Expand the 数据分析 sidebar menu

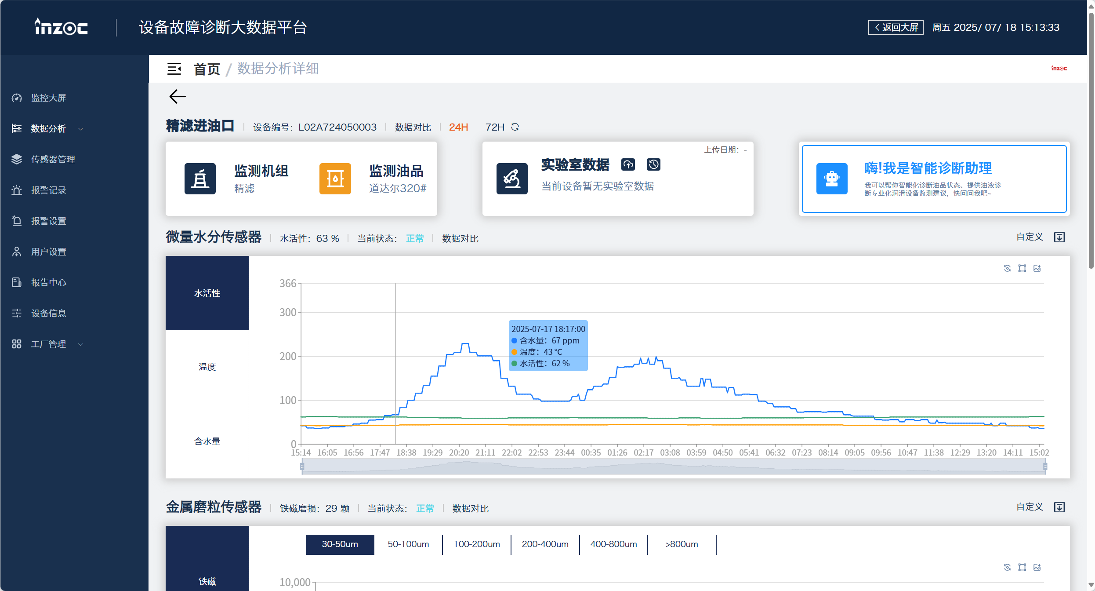pyautogui.click(x=48, y=128)
